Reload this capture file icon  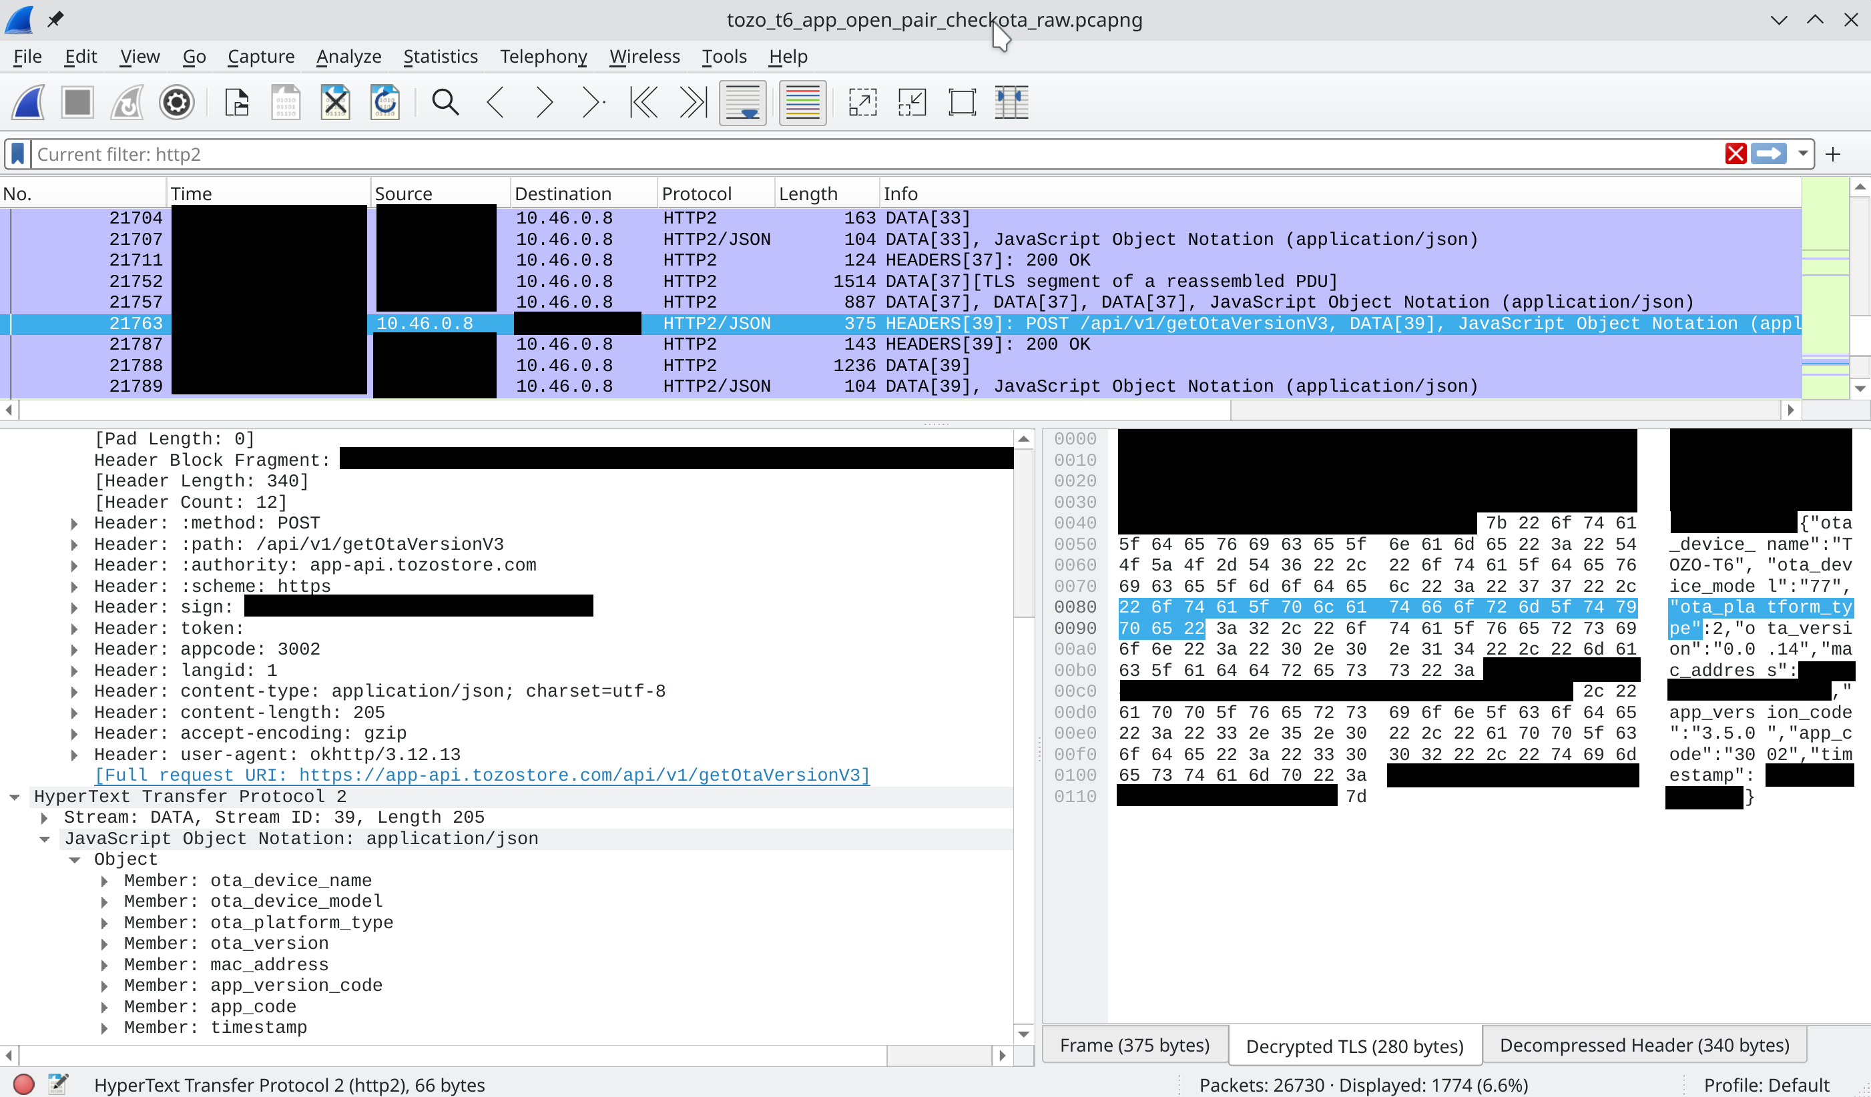[x=384, y=102]
